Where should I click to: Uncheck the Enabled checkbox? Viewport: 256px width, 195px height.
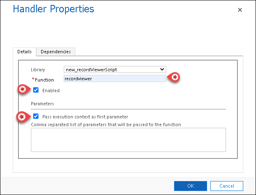(x=36, y=90)
